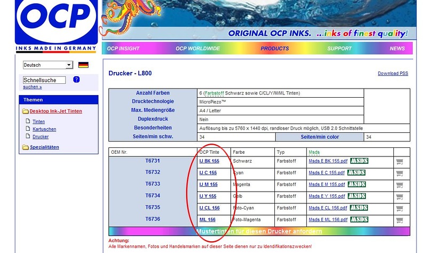Viewport: 427px width, 253px height.
Task: Open the Desktop Ink-Jet Tinten link
Action: 56,111
